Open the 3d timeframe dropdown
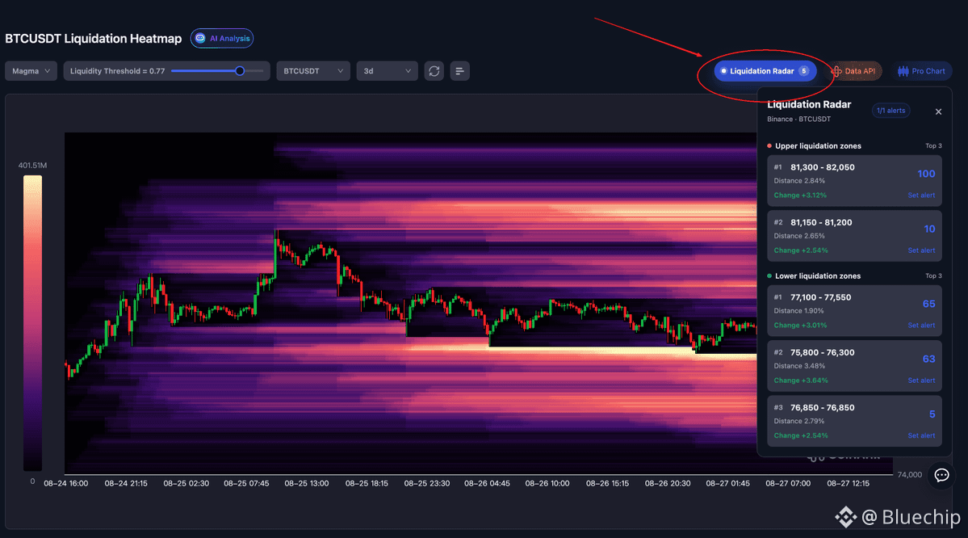The image size is (968, 538). pyautogui.click(x=387, y=71)
